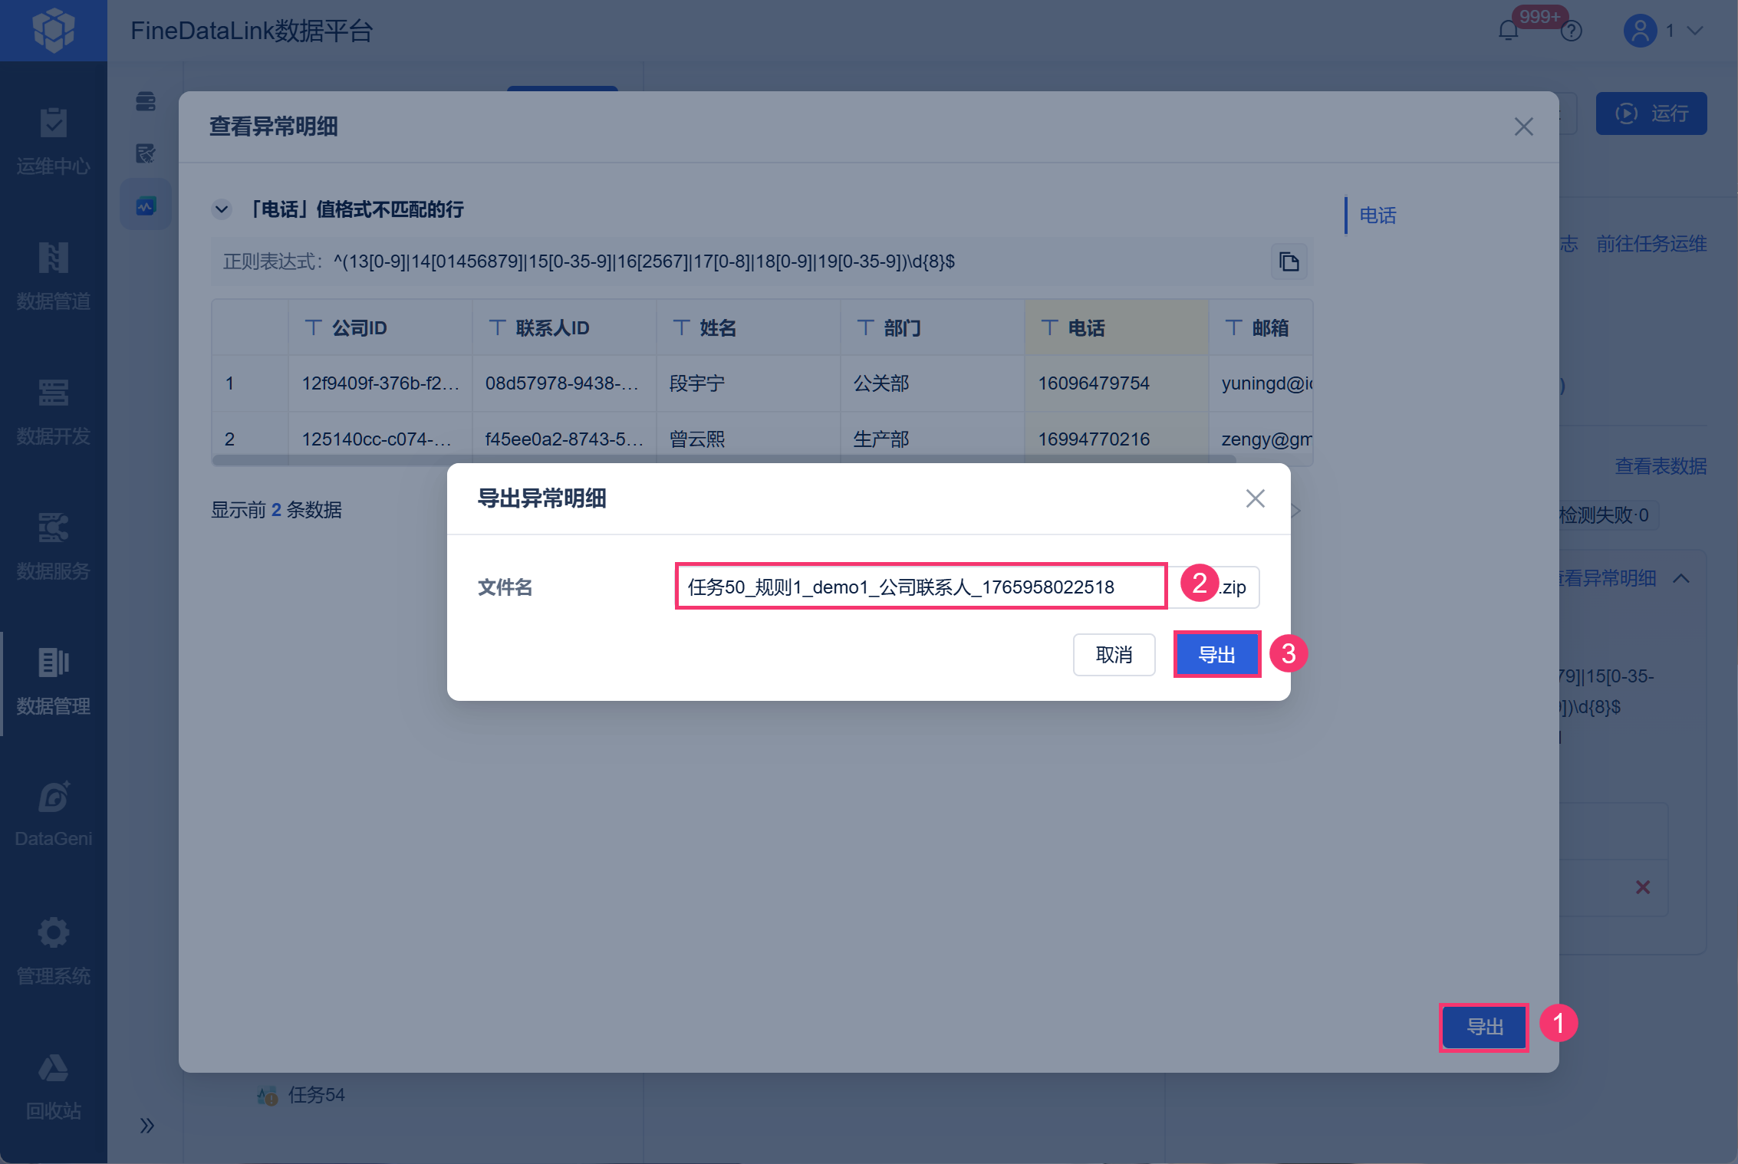Open the DataGeni sidebar icon

53,797
